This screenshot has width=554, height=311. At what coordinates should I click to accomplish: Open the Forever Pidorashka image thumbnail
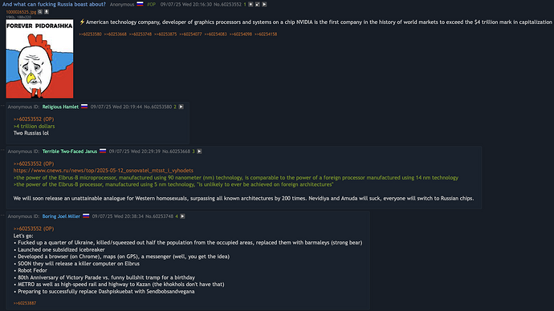[39, 59]
